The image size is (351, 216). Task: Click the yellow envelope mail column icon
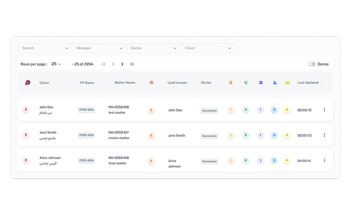click(x=287, y=82)
